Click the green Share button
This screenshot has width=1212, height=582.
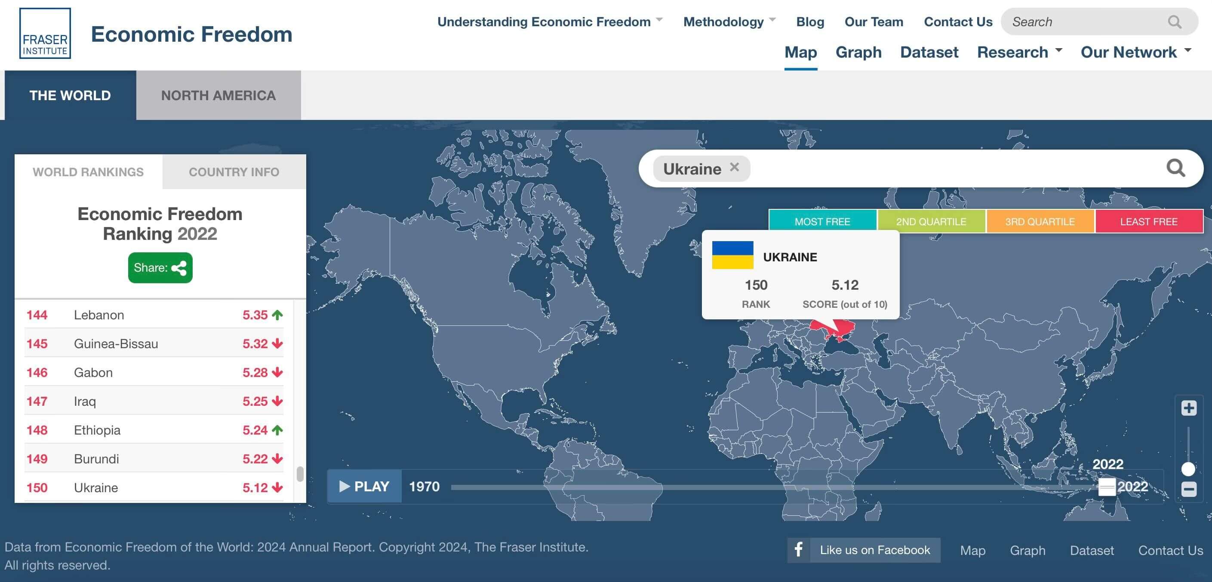coord(160,267)
